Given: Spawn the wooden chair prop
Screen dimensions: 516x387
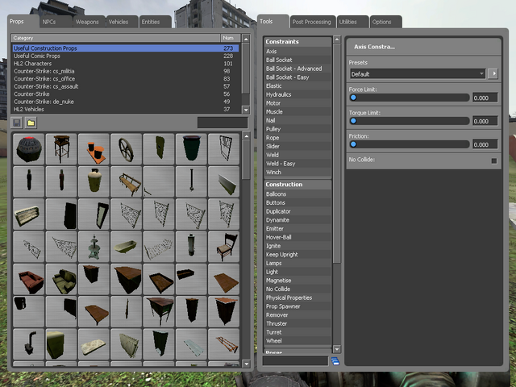Looking at the screenshot, I should (224, 247).
